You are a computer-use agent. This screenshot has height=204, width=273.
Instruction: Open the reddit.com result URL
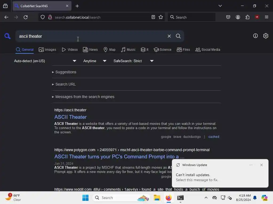point(137,189)
